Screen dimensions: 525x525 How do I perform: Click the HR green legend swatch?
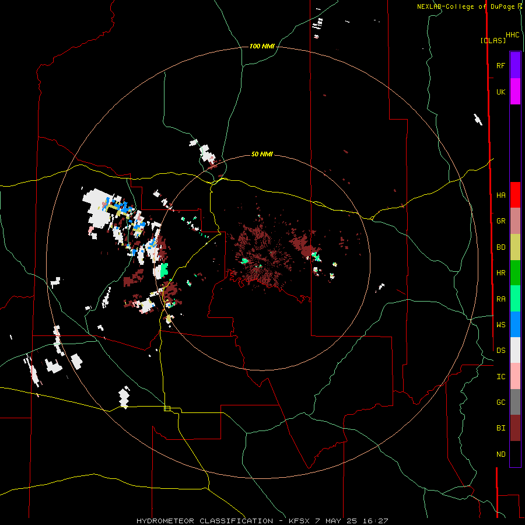[515, 273]
